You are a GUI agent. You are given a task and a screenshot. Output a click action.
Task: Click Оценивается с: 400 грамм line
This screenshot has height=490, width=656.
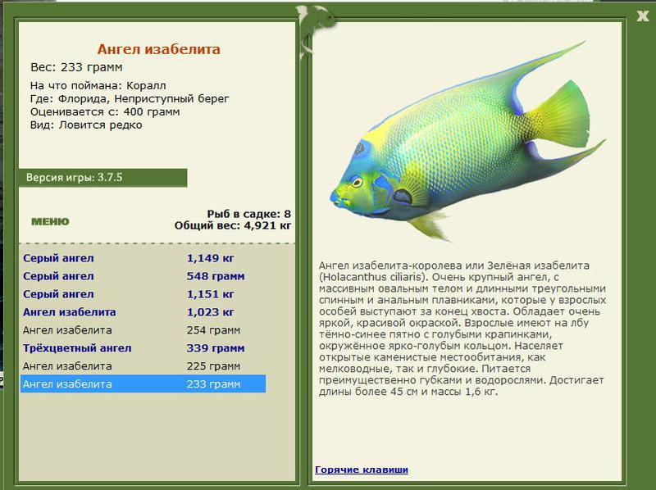(x=105, y=112)
